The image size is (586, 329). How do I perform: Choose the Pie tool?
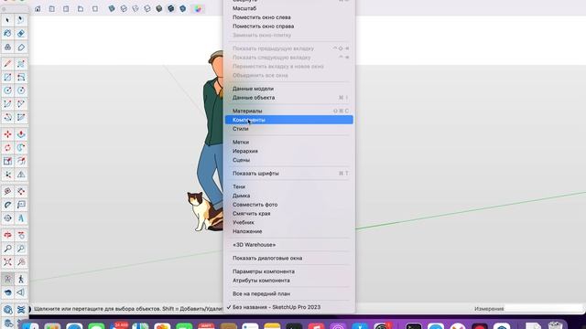[21, 118]
